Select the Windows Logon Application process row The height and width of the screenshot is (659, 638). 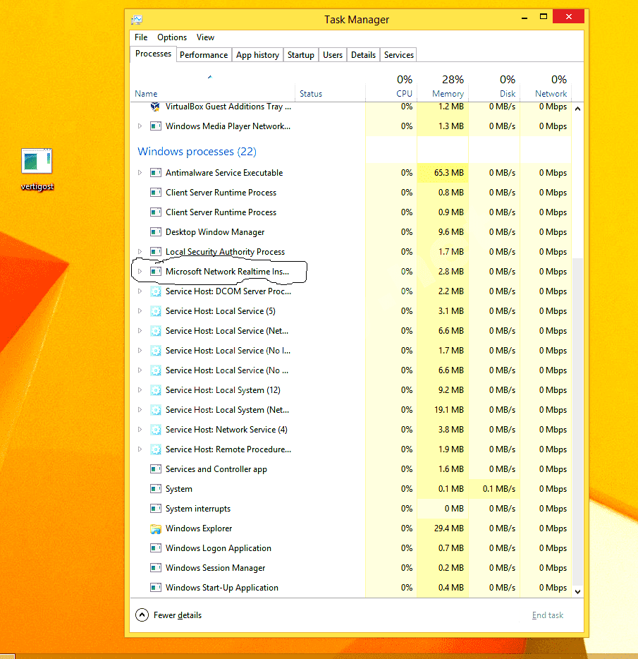(218, 548)
